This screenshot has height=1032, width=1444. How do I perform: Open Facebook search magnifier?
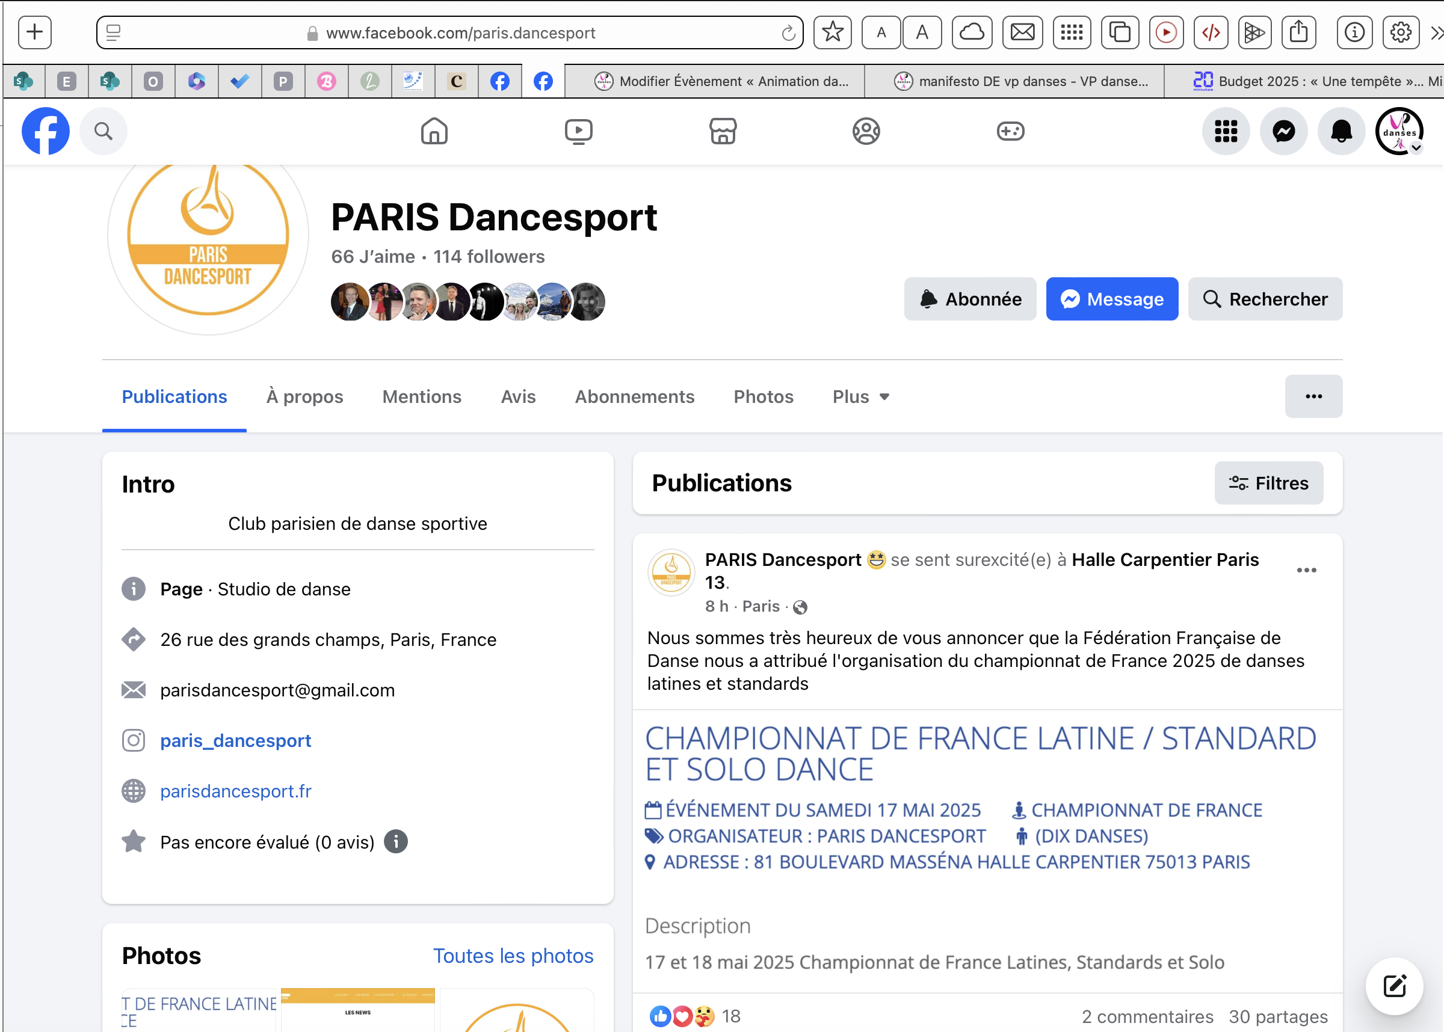103,131
